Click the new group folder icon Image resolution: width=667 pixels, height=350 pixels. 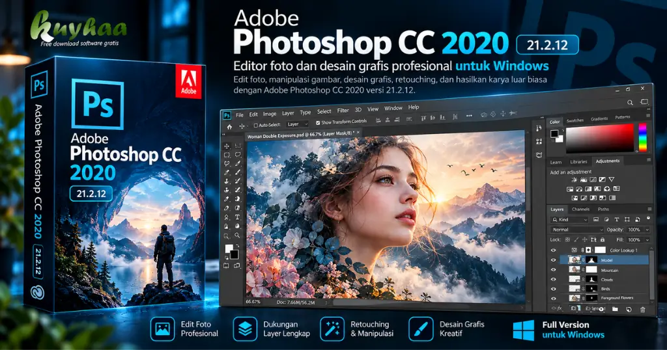(x=615, y=309)
